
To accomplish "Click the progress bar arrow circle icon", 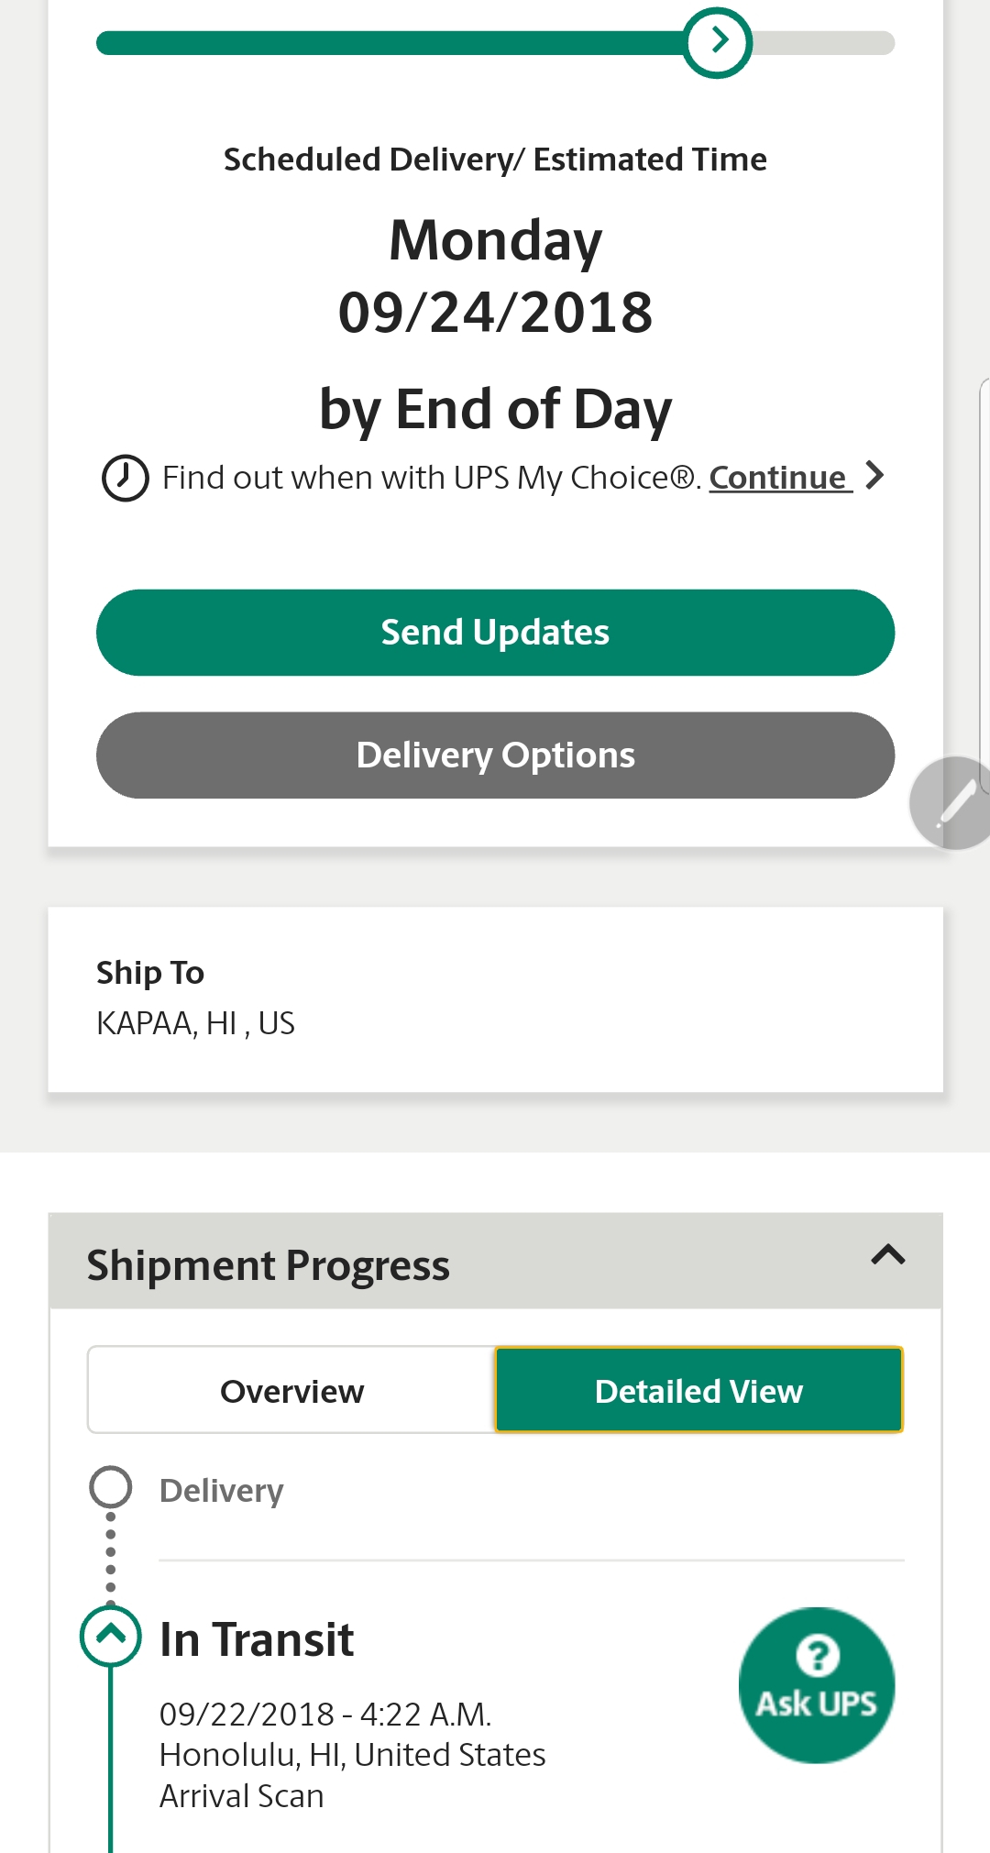I will pos(717,42).
